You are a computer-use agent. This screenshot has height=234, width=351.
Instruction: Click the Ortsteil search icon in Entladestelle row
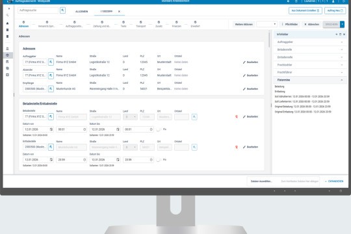(x=194, y=147)
